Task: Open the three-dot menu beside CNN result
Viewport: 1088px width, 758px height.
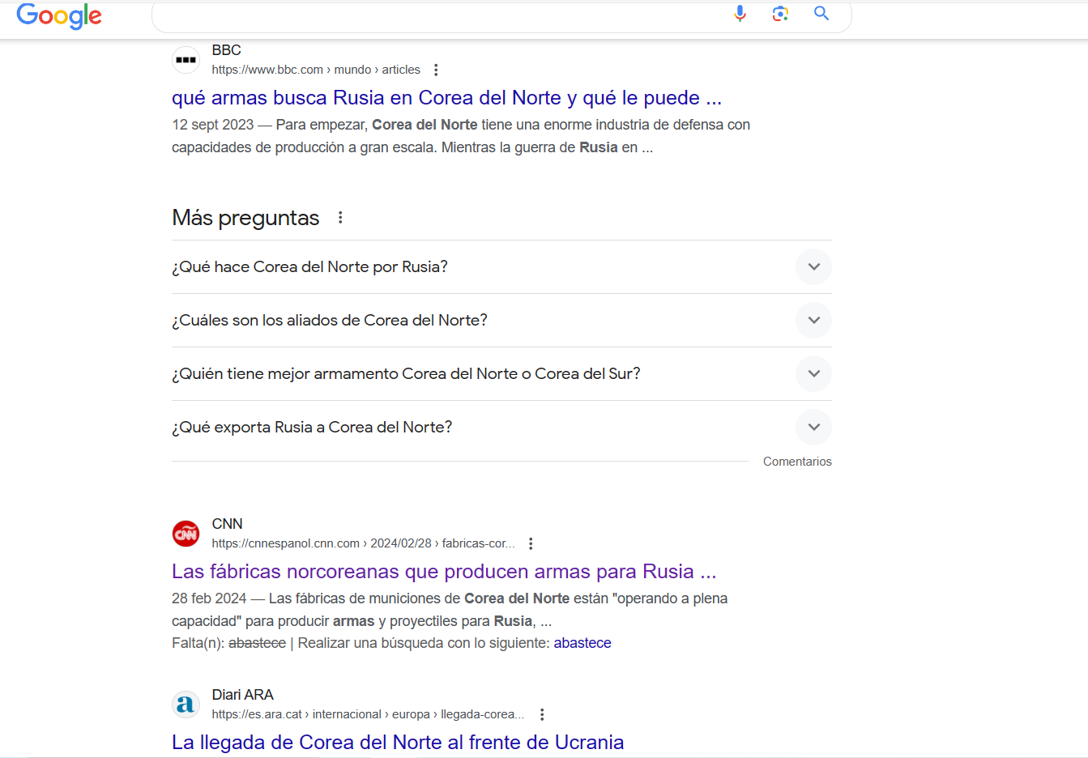Action: (x=531, y=543)
